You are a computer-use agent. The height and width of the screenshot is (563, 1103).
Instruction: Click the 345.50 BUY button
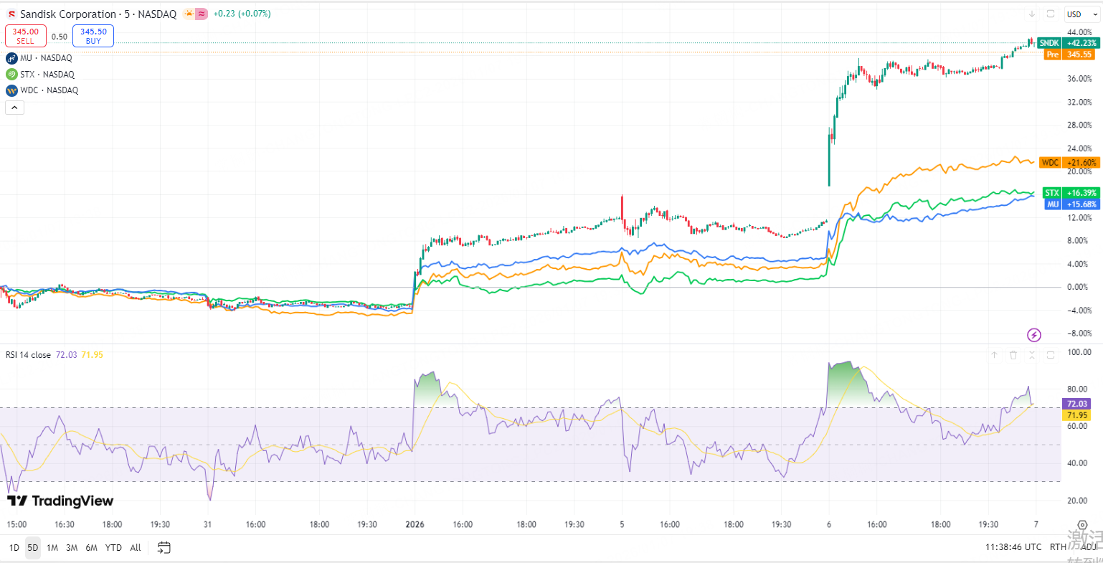(93, 36)
